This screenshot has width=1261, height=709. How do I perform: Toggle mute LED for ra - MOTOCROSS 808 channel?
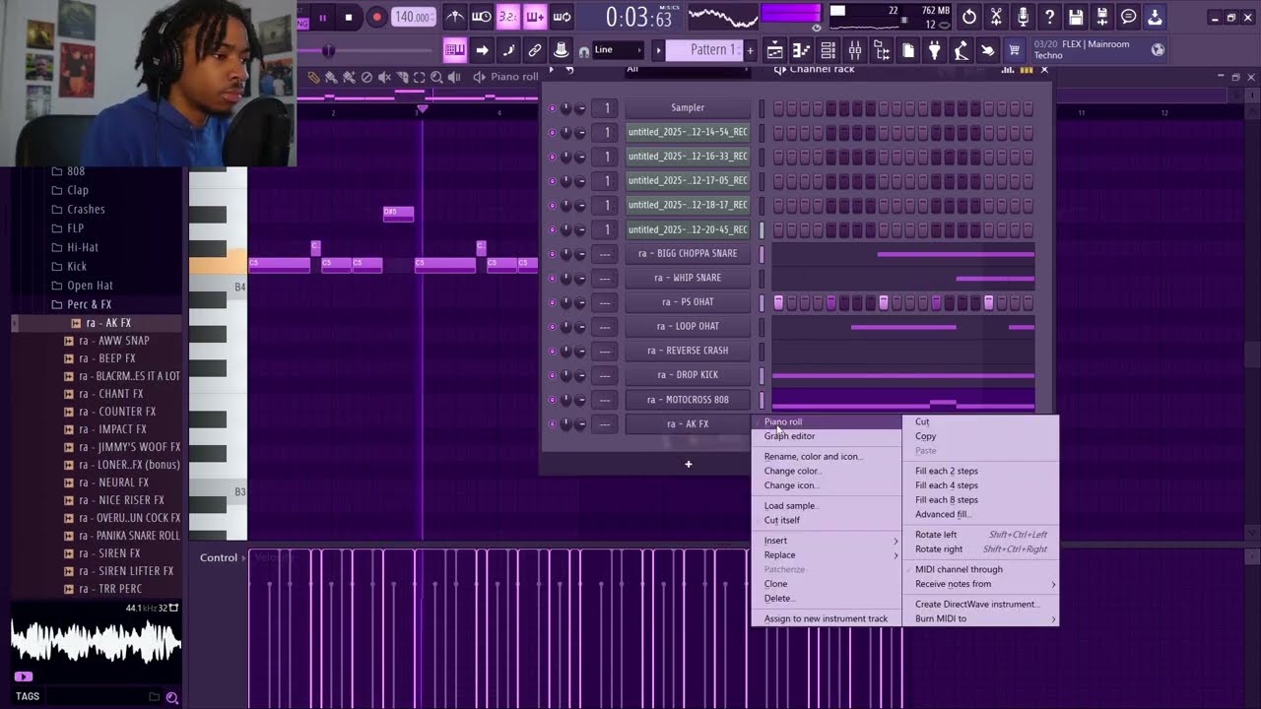pyautogui.click(x=552, y=400)
